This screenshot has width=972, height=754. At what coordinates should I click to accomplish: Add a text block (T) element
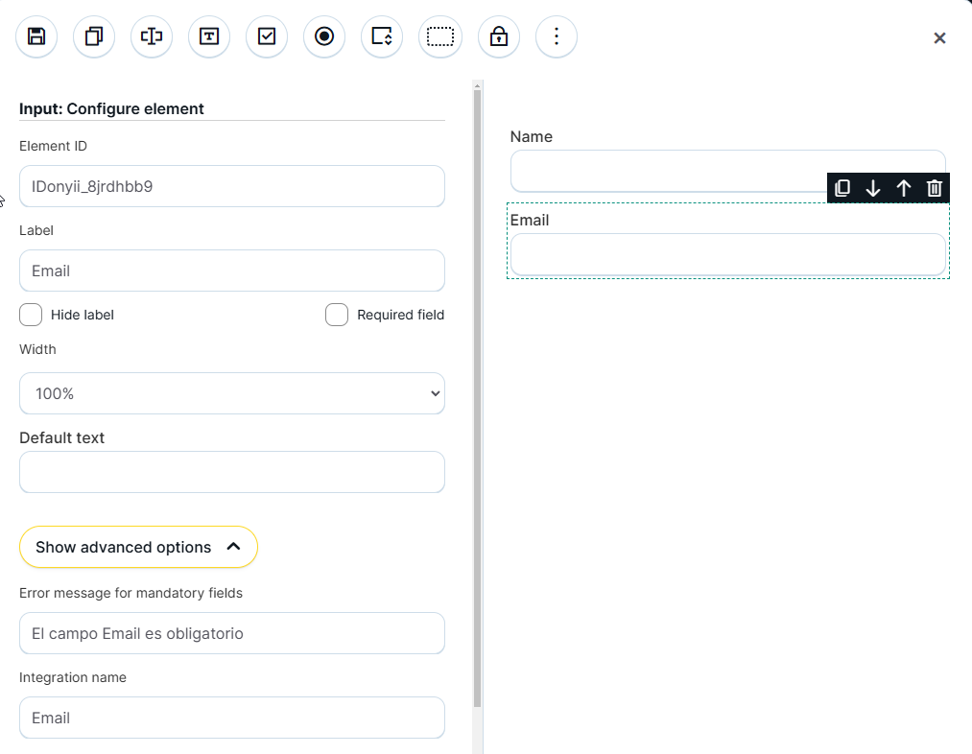209,37
